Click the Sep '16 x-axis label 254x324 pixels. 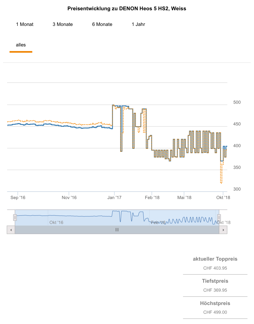coord(18,197)
